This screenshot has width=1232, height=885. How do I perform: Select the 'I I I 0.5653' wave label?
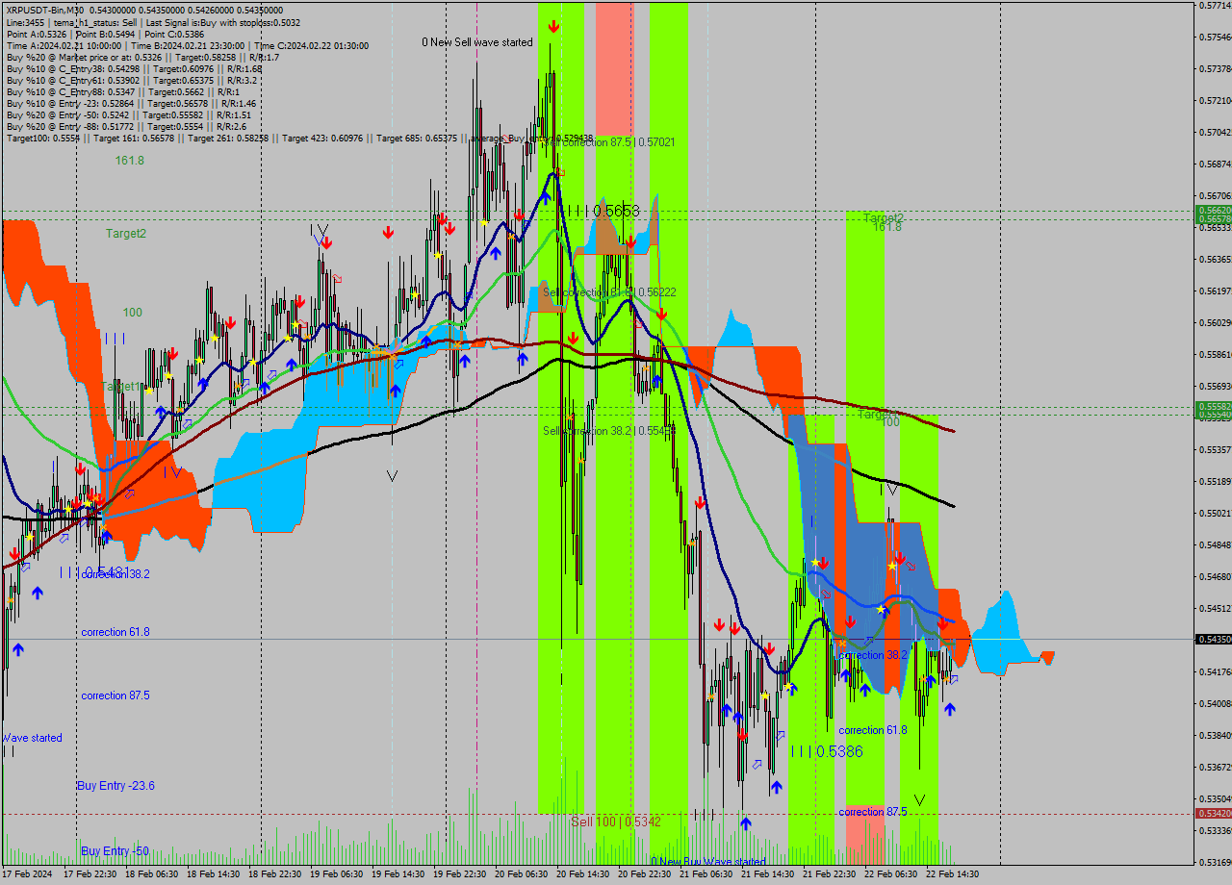[x=603, y=211]
